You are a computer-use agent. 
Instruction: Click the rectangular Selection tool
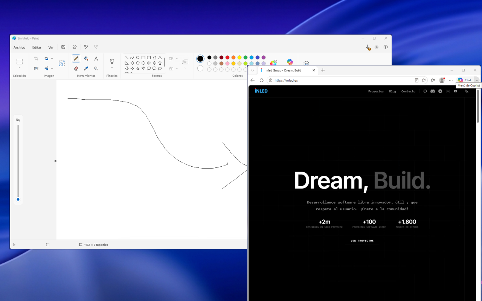coord(20,61)
